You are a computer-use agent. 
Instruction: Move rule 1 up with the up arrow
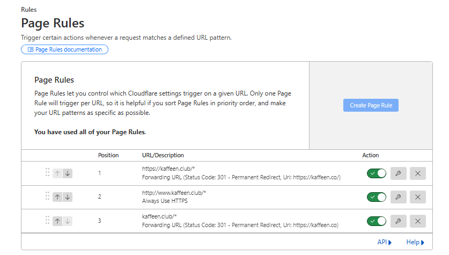pos(57,173)
